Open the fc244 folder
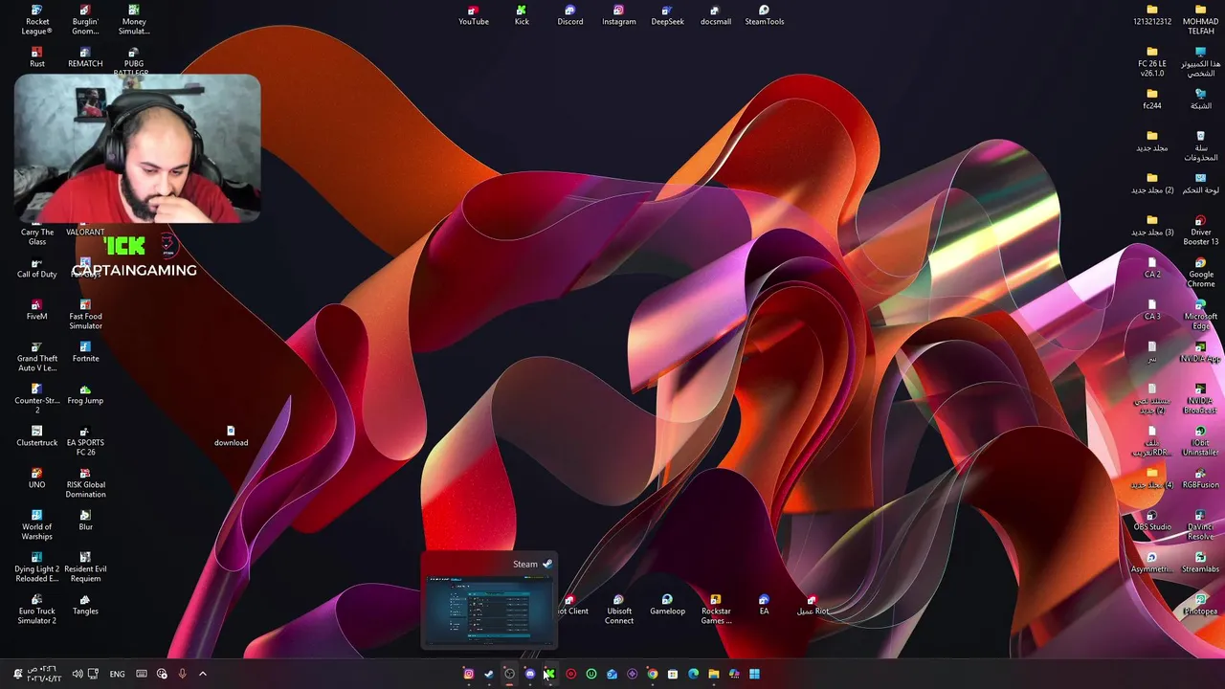Image resolution: width=1225 pixels, height=689 pixels. 1152,99
